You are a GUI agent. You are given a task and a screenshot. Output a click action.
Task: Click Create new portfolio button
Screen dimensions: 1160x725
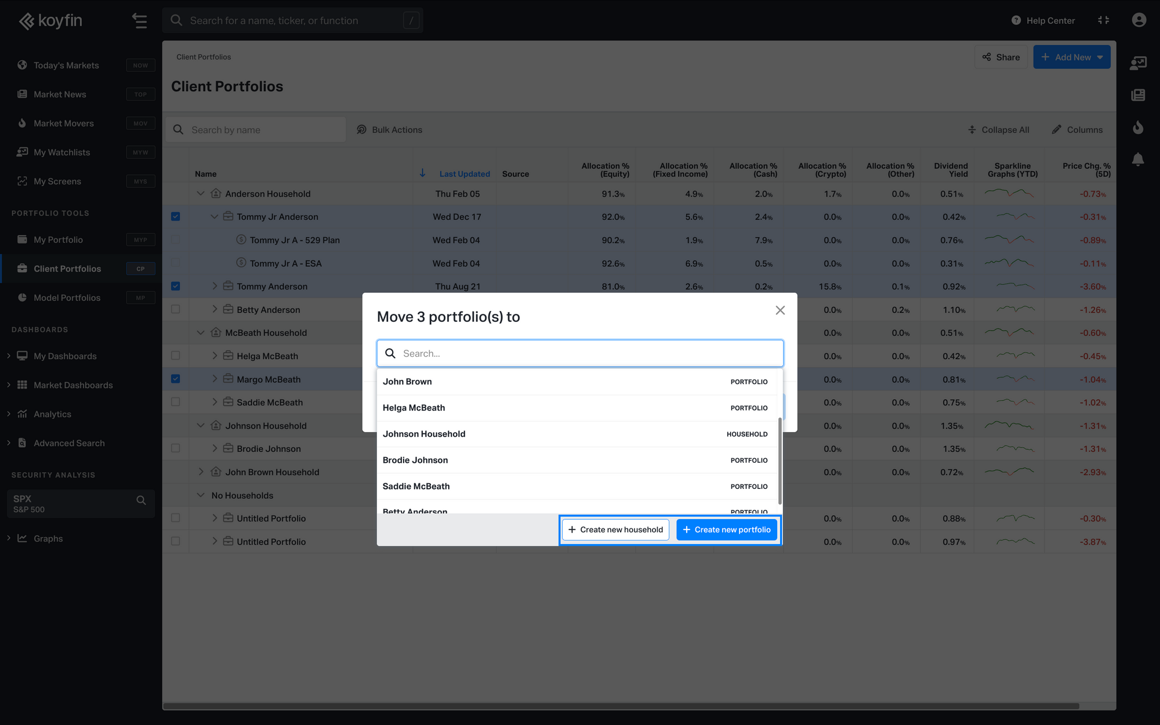tap(726, 530)
